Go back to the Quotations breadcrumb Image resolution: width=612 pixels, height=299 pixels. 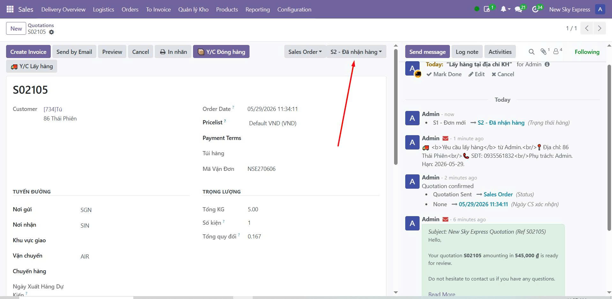tap(41, 25)
